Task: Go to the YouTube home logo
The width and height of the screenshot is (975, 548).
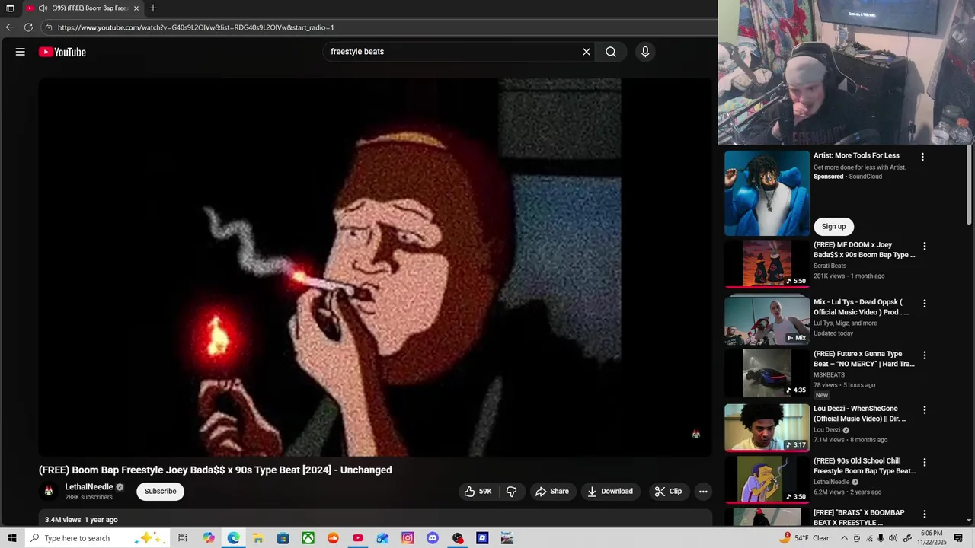Action: click(x=62, y=52)
